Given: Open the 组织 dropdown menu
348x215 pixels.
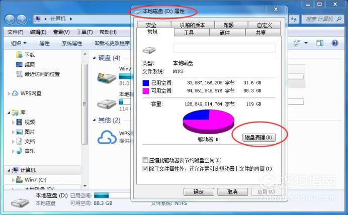Looking at the screenshot, I should (19, 43).
